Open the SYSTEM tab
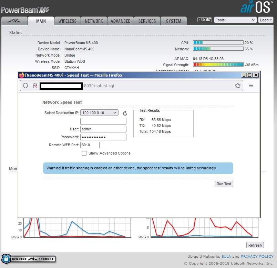This screenshot has height=268, width=277. tap(174, 21)
